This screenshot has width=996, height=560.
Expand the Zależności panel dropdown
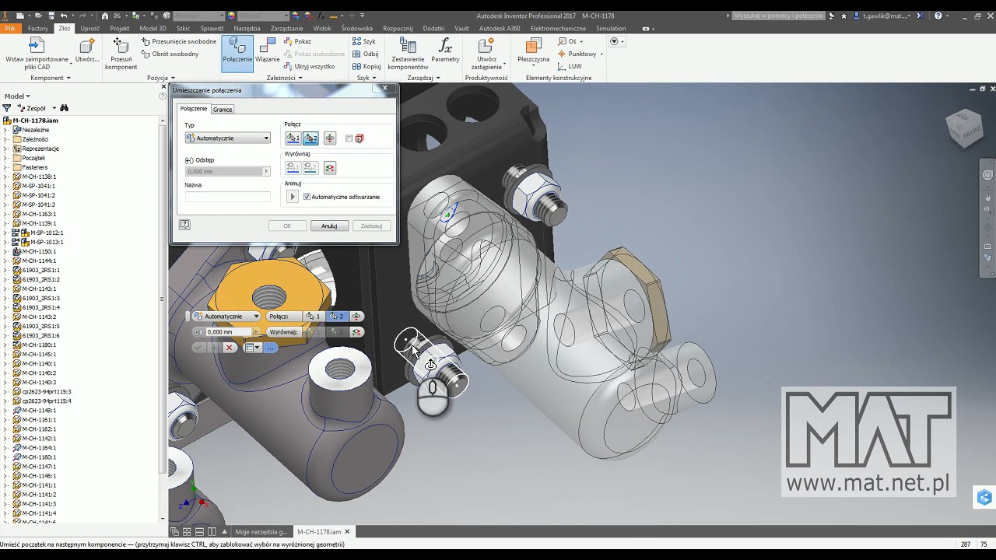coord(300,78)
